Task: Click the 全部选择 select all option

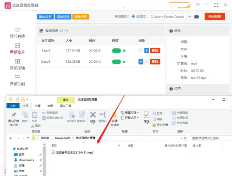Action: click(x=180, y=113)
